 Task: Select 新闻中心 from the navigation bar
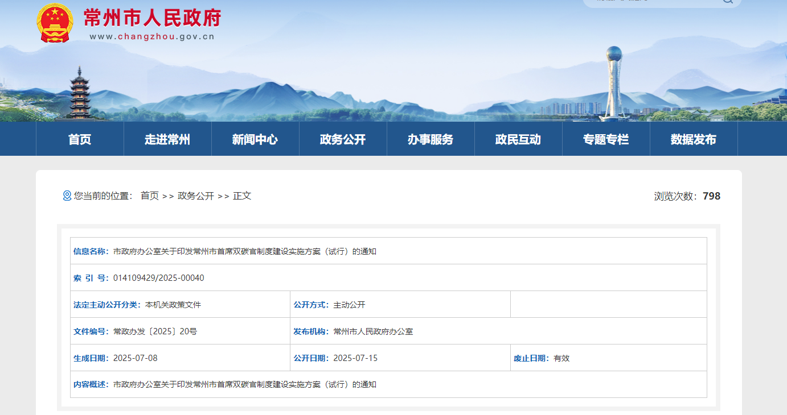point(255,139)
